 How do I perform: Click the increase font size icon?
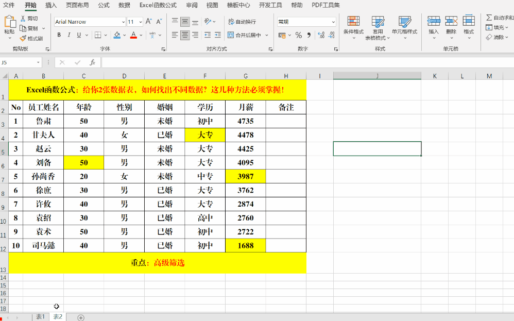pos(148,22)
